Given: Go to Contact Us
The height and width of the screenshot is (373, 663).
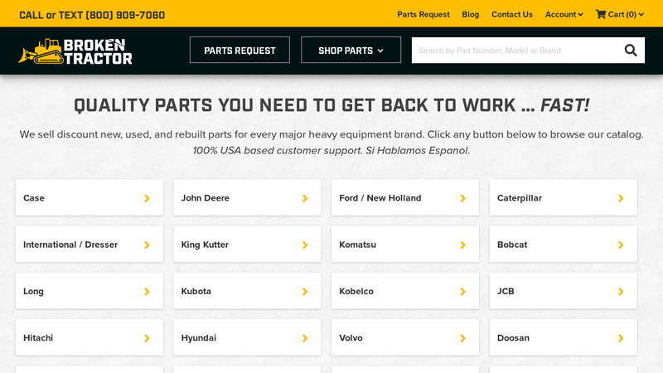Looking at the screenshot, I should click(511, 14).
